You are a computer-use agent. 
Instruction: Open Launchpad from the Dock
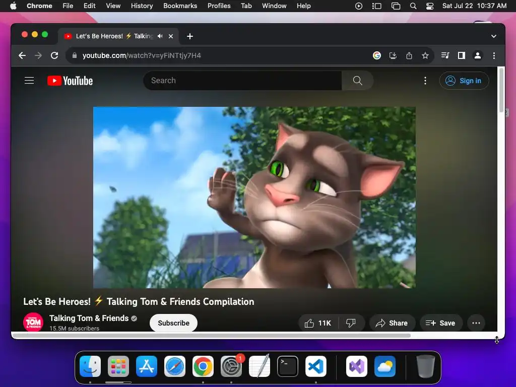pos(118,366)
